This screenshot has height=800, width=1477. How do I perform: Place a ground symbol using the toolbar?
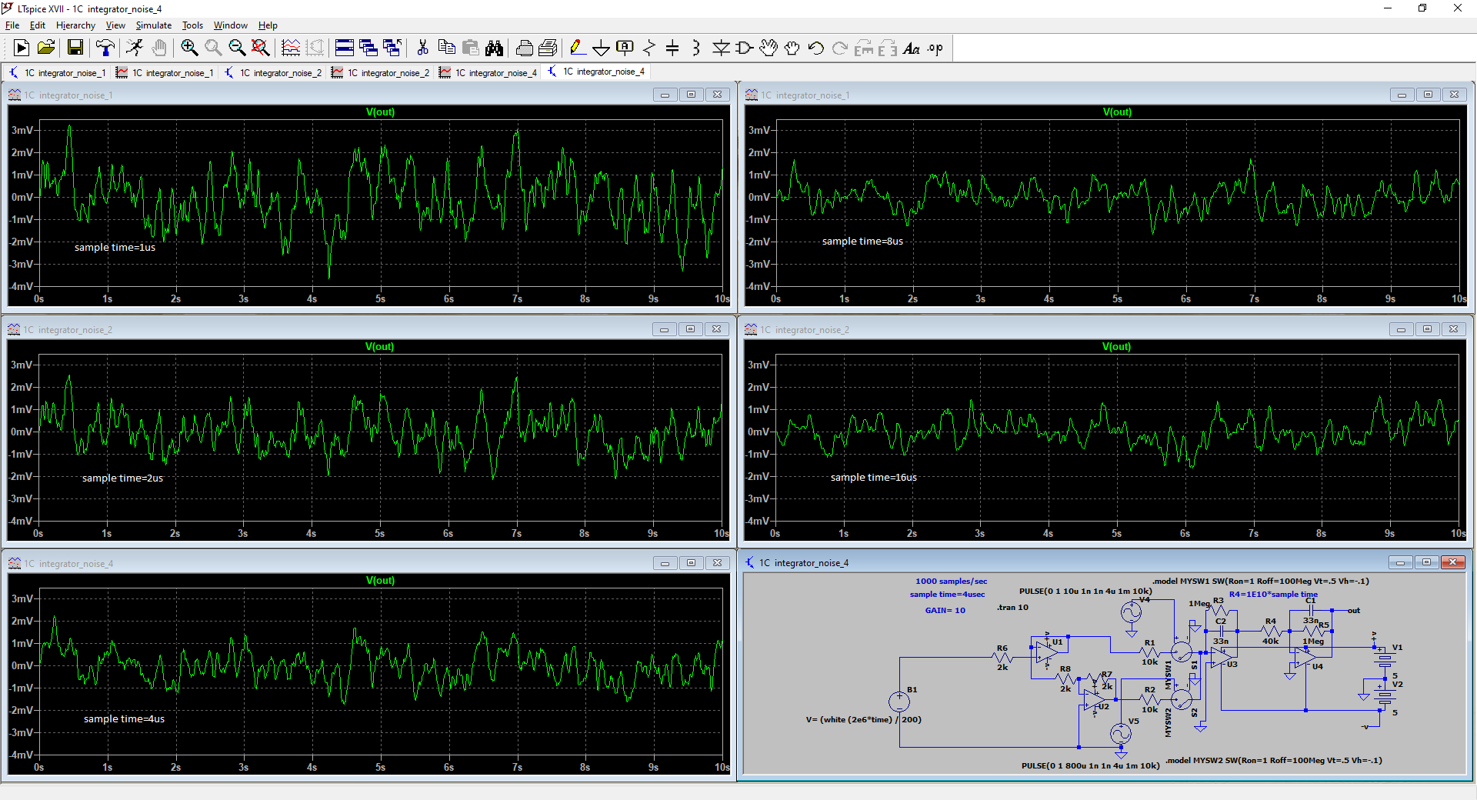[x=601, y=48]
